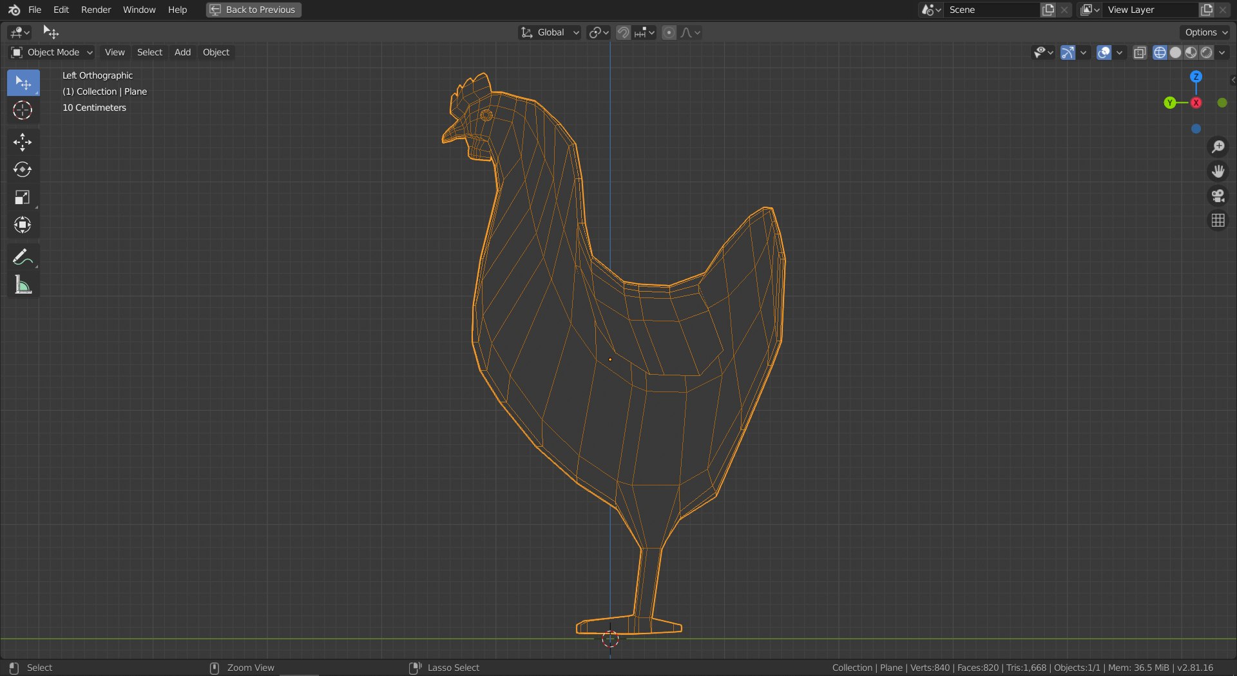
Task: Choose the Measure ruler tool
Action: tap(23, 285)
